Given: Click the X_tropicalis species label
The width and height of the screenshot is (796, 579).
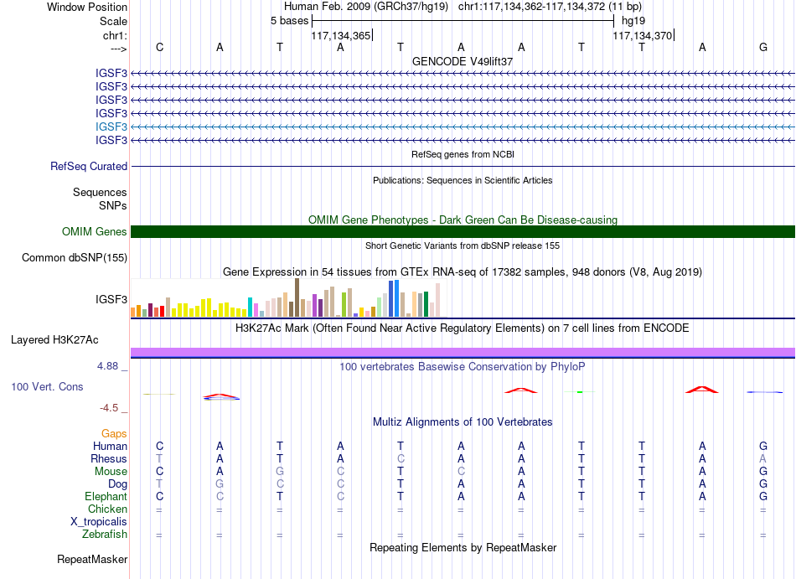Looking at the screenshot, I should [99, 522].
